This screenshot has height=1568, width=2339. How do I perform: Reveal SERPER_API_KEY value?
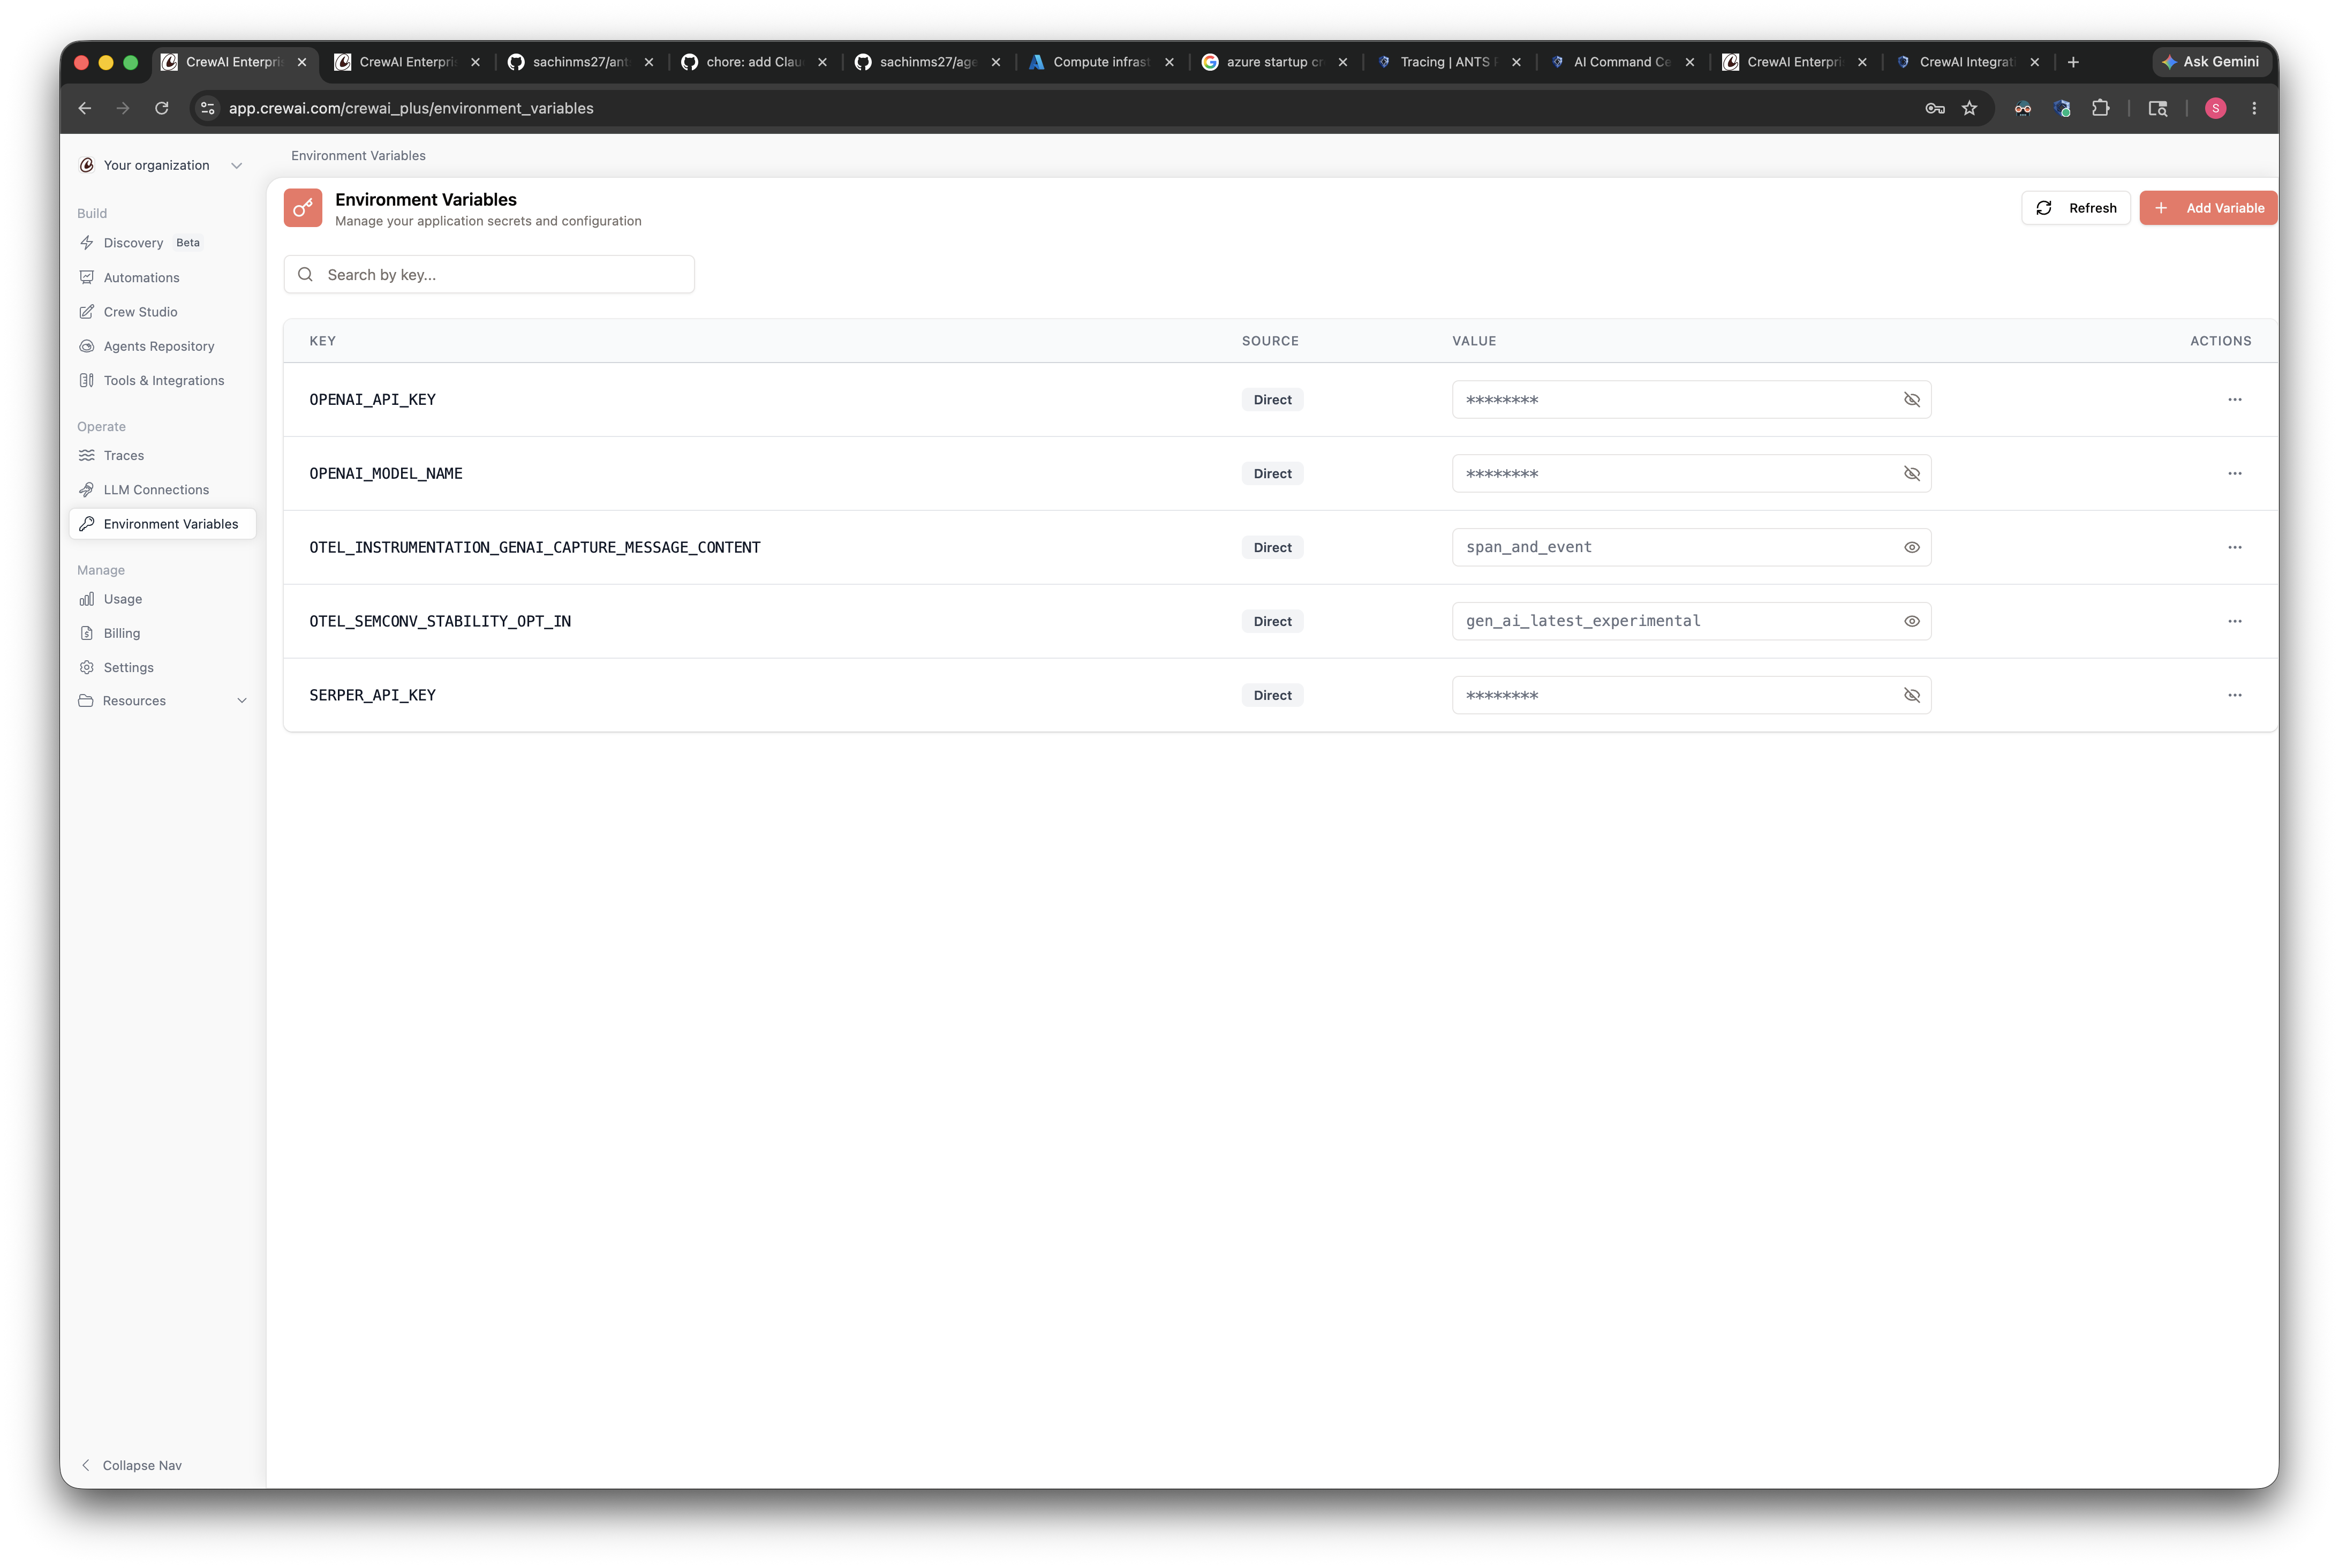[x=1911, y=696]
